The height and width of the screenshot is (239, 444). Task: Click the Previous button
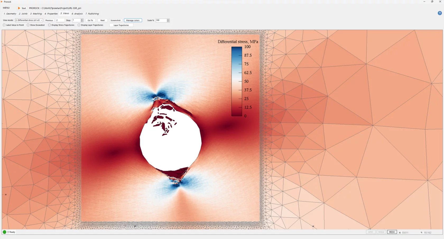tap(49, 20)
